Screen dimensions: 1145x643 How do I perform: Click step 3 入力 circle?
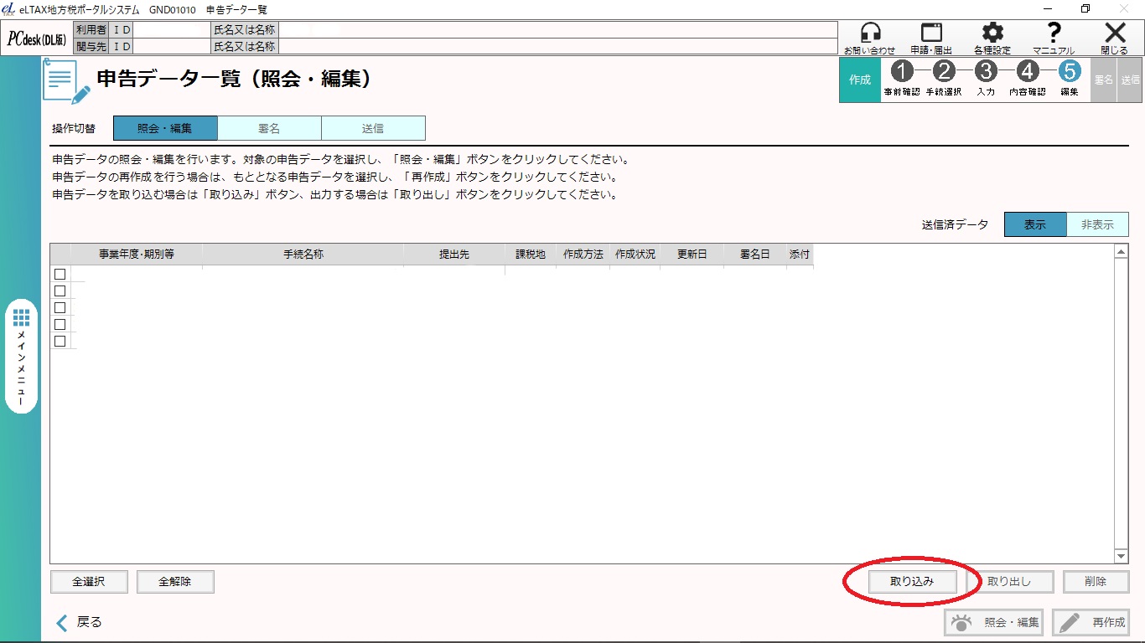coord(987,72)
